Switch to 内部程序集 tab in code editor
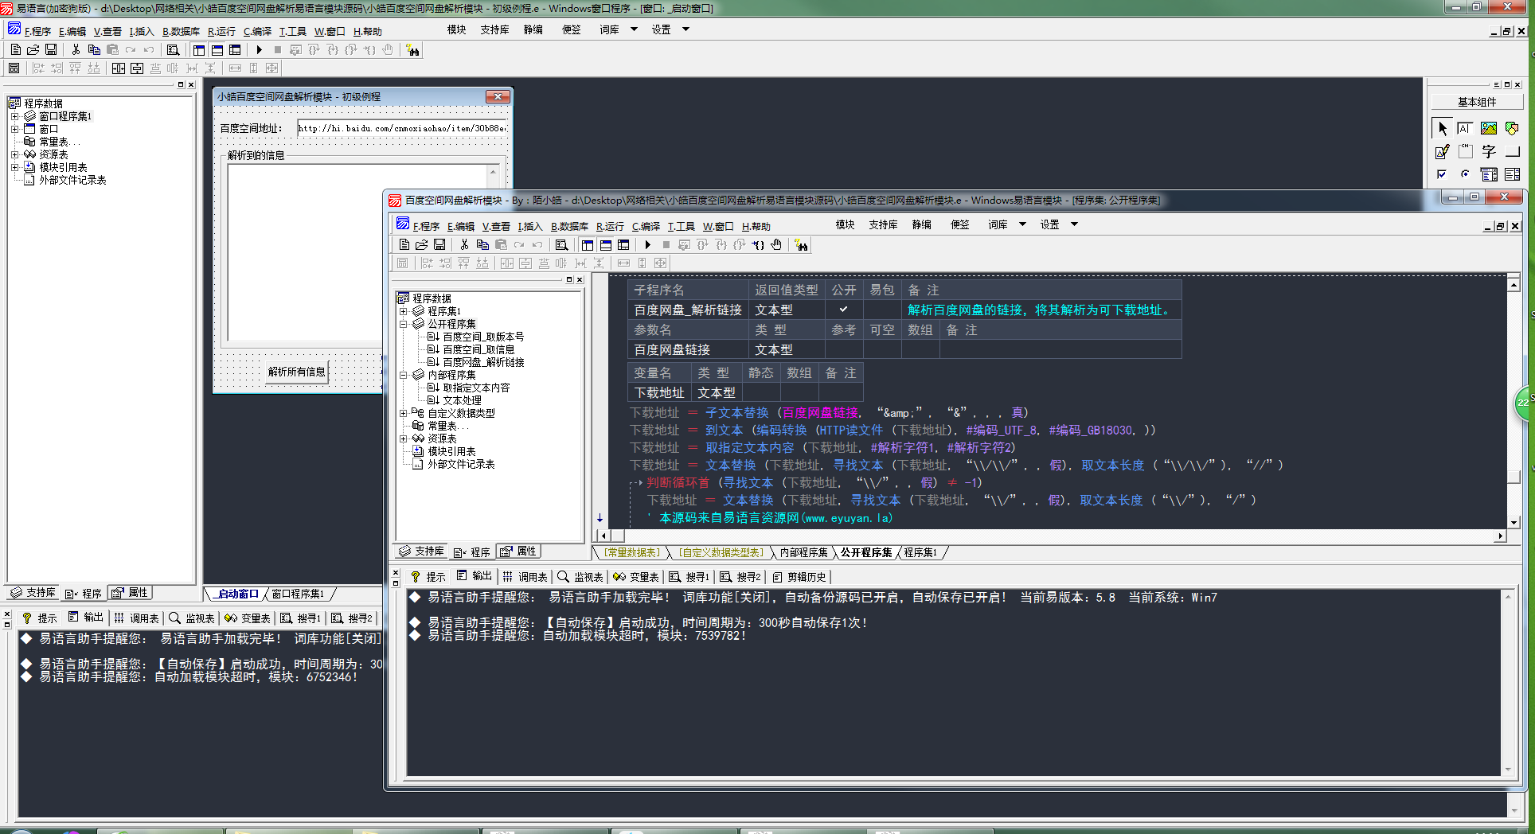Screen dimensions: 1535x834 pos(803,552)
